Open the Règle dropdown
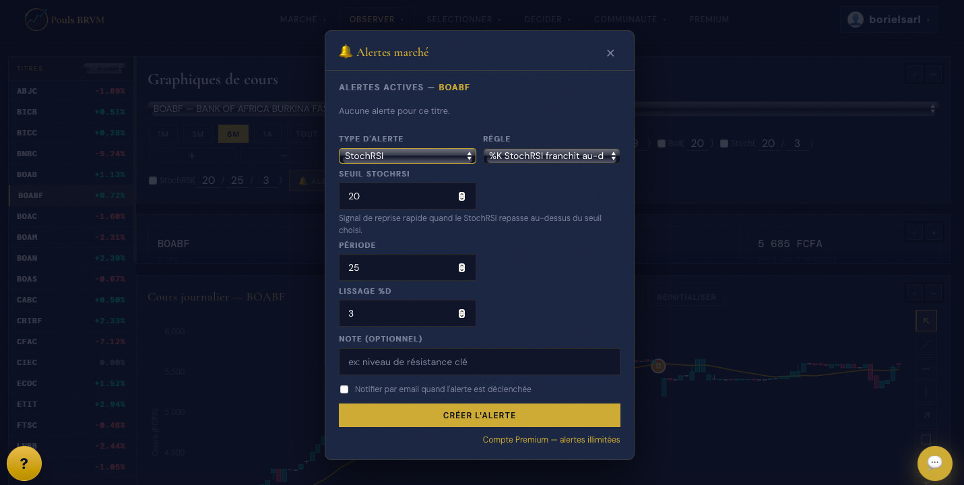Image resolution: width=964 pixels, height=485 pixels. (552, 156)
